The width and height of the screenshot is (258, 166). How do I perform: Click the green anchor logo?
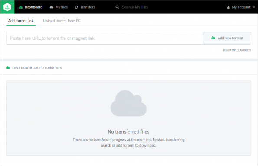pyautogui.click(x=7, y=7)
